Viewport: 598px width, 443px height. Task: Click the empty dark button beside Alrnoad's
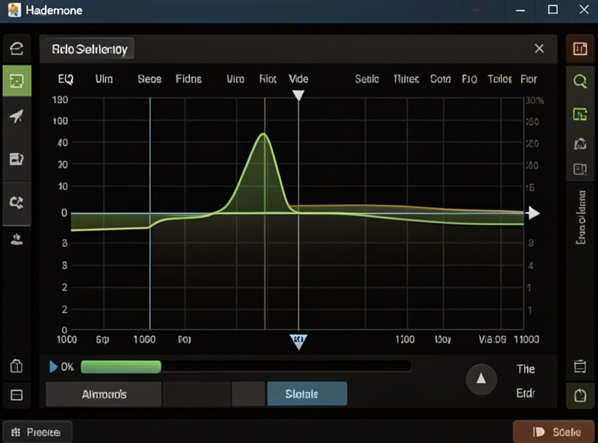(197, 394)
